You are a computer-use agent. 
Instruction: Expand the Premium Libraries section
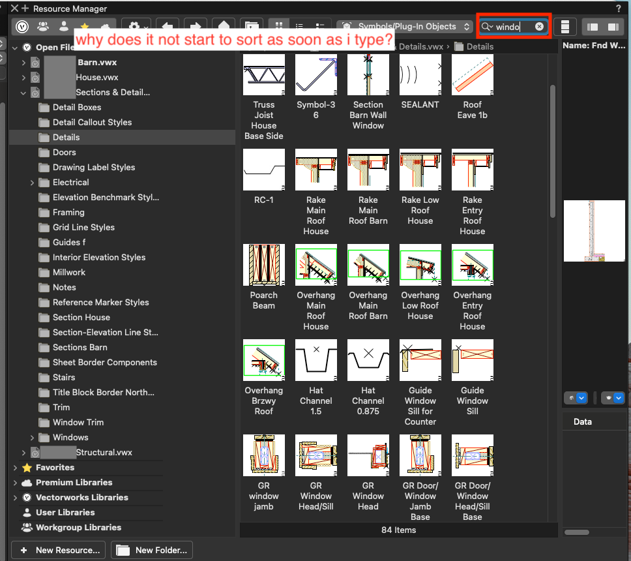[x=15, y=483]
